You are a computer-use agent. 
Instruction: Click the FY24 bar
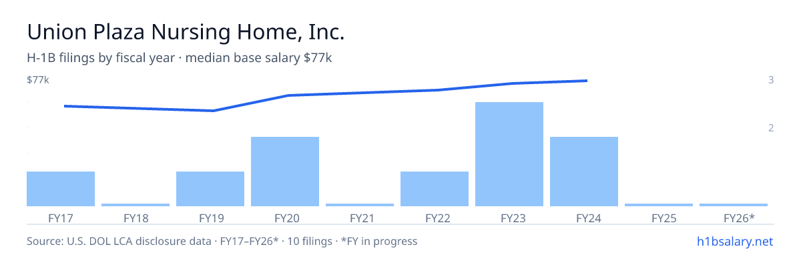coord(584,172)
